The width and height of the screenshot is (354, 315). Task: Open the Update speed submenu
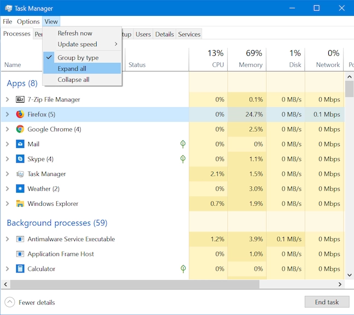82,44
